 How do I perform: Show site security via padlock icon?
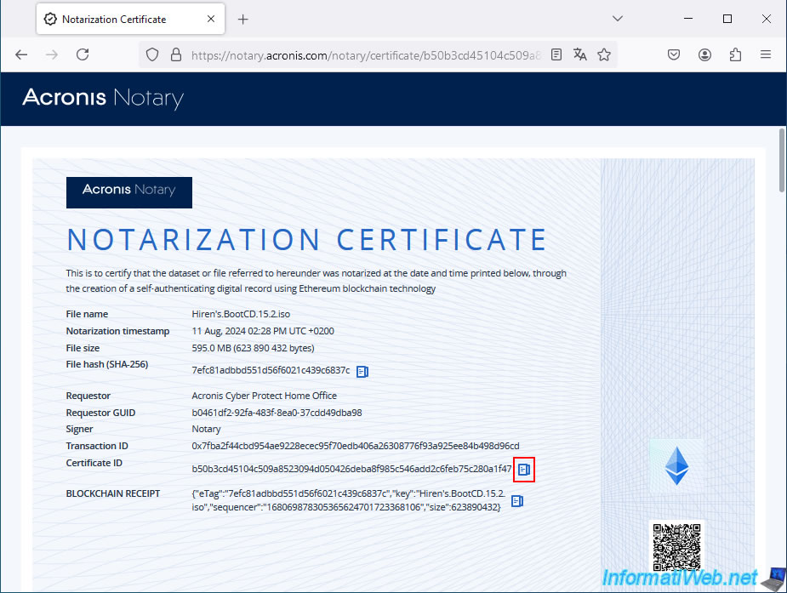tap(175, 54)
